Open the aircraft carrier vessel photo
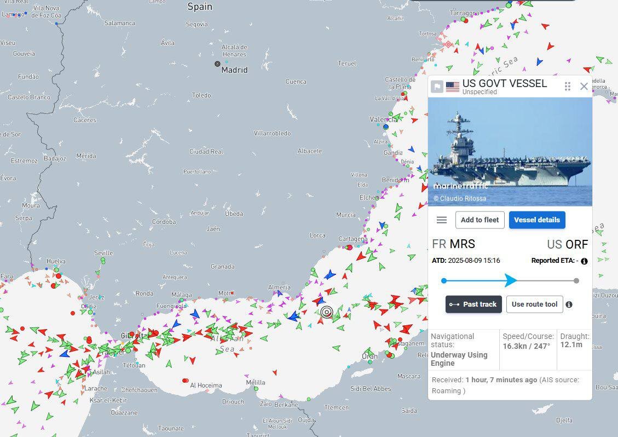The image size is (618, 437). point(510,151)
